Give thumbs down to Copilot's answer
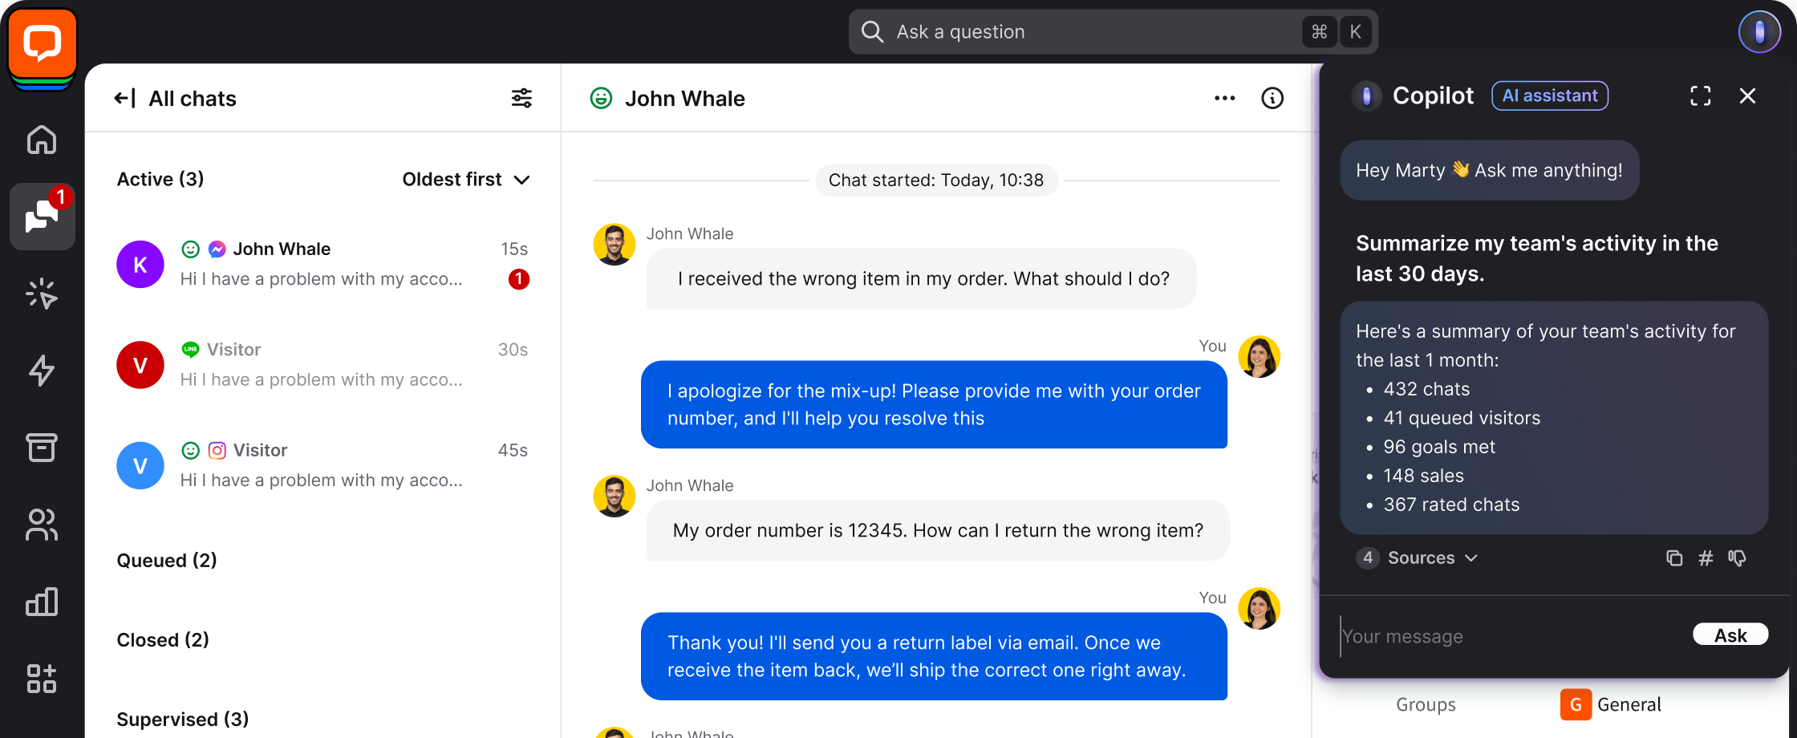The height and width of the screenshot is (738, 1797). coord(1738,558)
